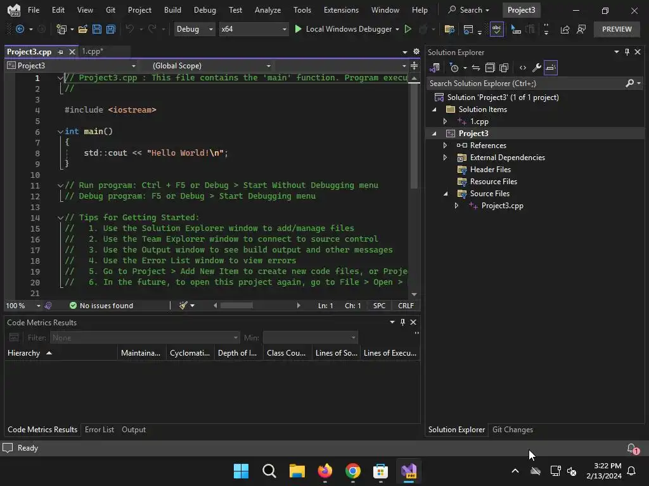Screen dimensions: 649x486
Task: Click the New Project toolbar icon
Action: click(x=61, y=29)
